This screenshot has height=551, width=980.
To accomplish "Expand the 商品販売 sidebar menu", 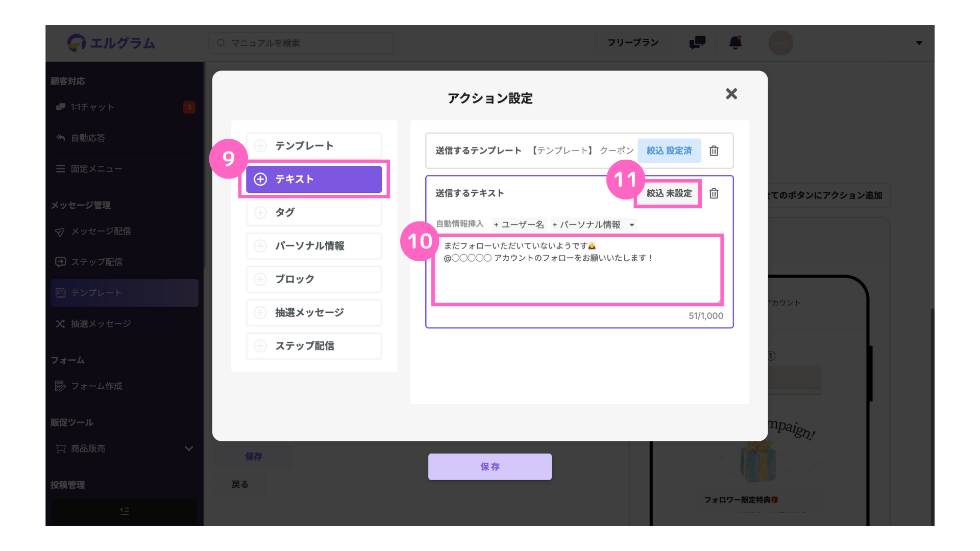I will [188, 448].
